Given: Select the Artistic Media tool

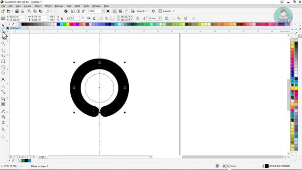Looking at the screenshot, I should coord(3,56).
